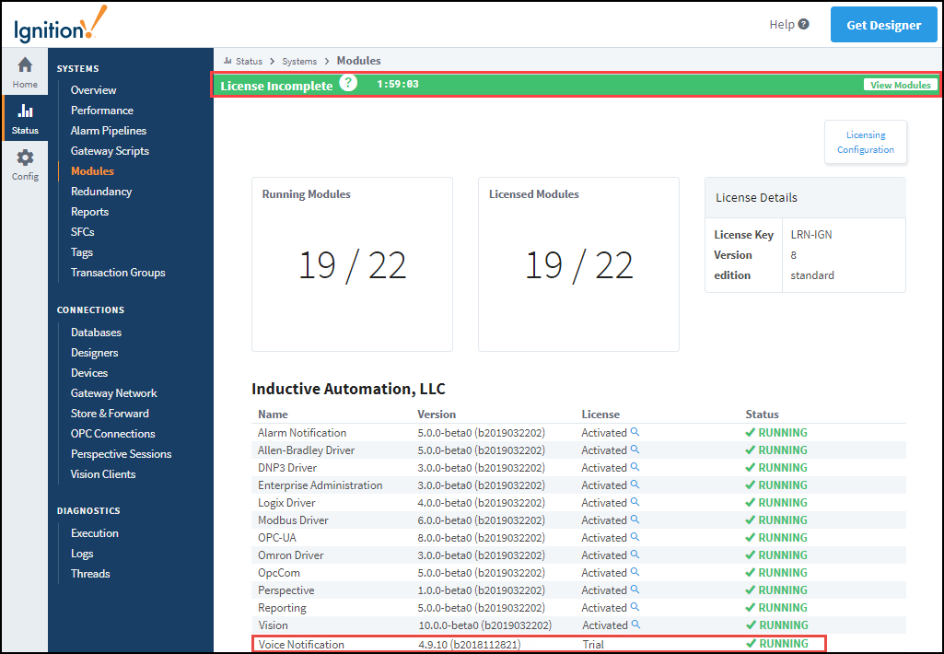Image resolution: width=944 pixels, height=654 pixels.
Task: Click the Licensed Modules card
Action: coord(578,263)
